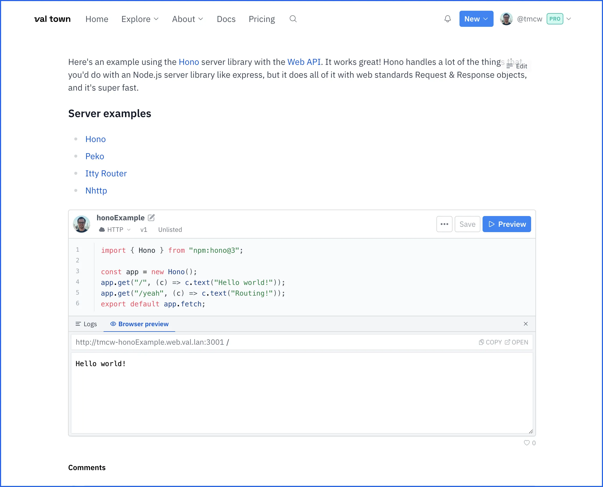Open the notifications bell
The width and height of the screenshot is (603, 487).
coord(447,19)
